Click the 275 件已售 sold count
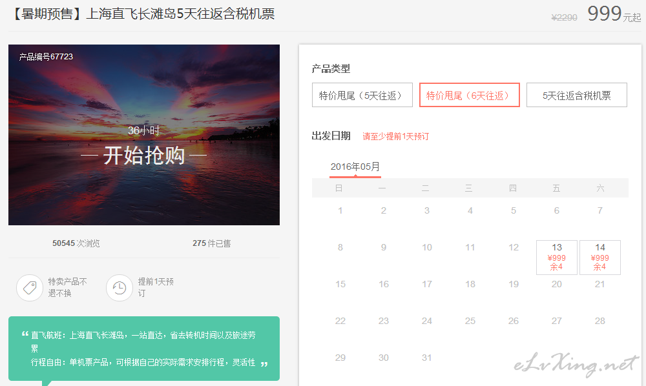This screenshot has width=646, height=386. 212,243
